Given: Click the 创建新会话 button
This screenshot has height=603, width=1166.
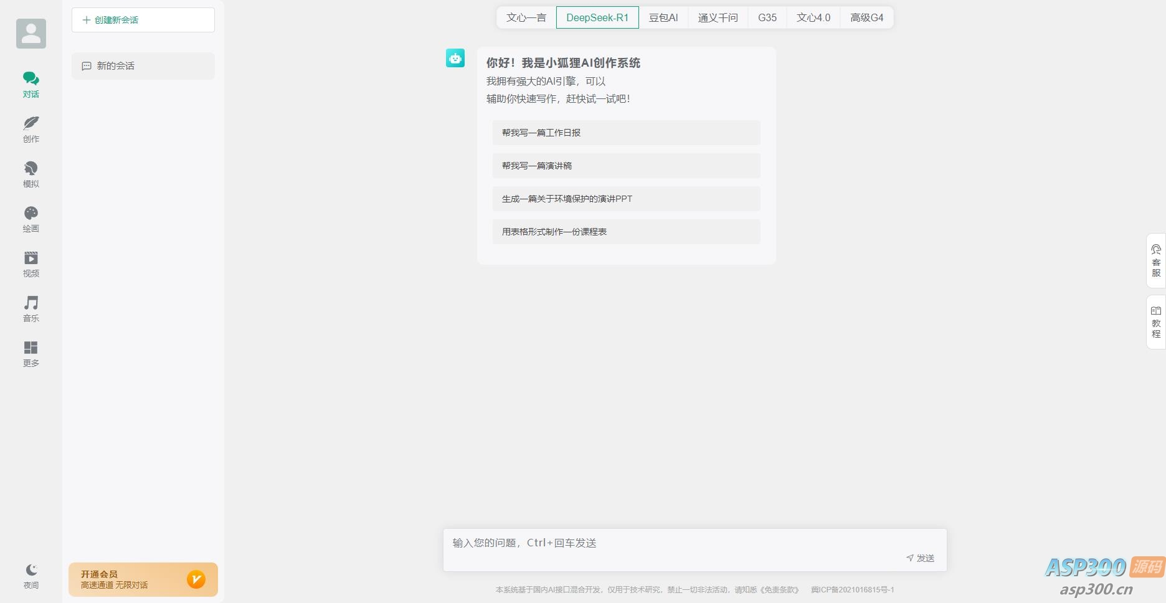Looking at the screenshot, I should [x=143, y=19].
